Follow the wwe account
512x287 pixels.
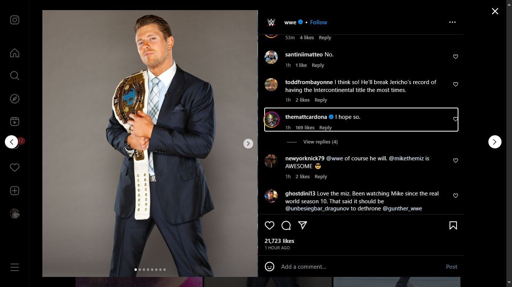point(319,22)
